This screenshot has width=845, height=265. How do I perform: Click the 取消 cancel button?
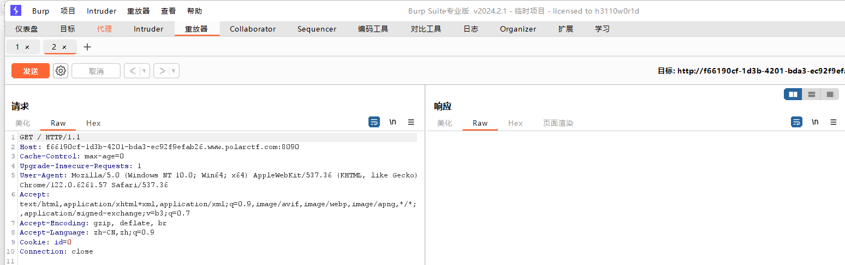(x=96, y=71)
